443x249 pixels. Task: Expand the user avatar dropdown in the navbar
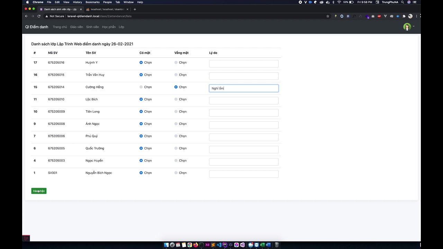pyautogui.click(x=408, y=27)
